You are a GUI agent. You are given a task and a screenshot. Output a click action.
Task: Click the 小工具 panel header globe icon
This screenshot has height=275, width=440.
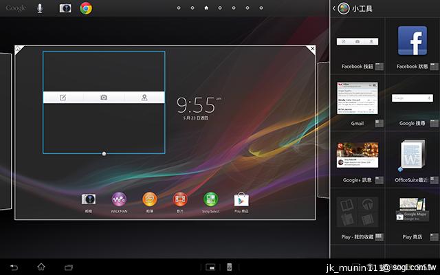[x=344, y=8]
